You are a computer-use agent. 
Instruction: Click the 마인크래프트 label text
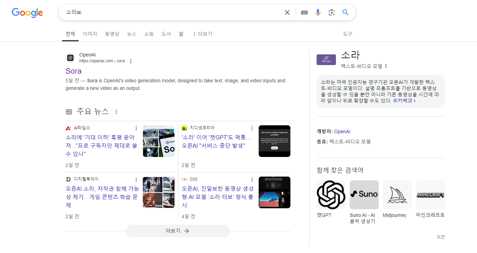[430, 215]
